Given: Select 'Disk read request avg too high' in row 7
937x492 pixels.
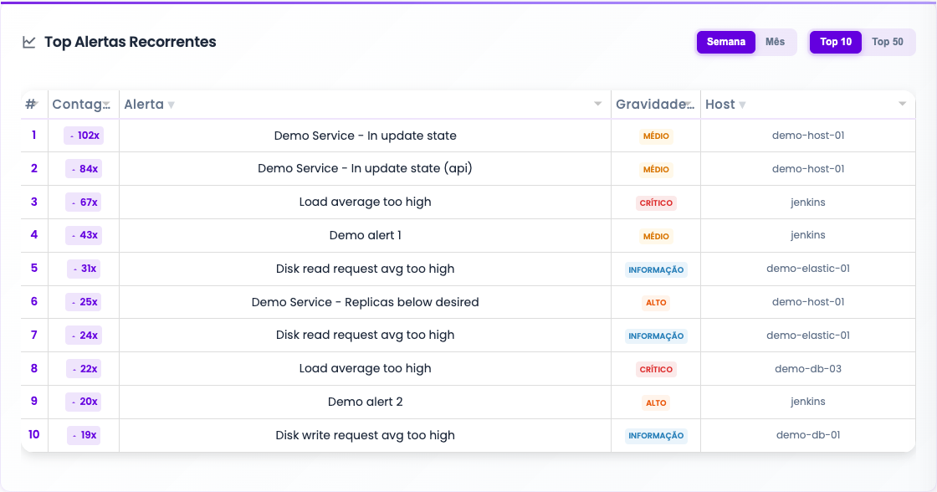Looking at the screenshot, I should pos(365,336).
